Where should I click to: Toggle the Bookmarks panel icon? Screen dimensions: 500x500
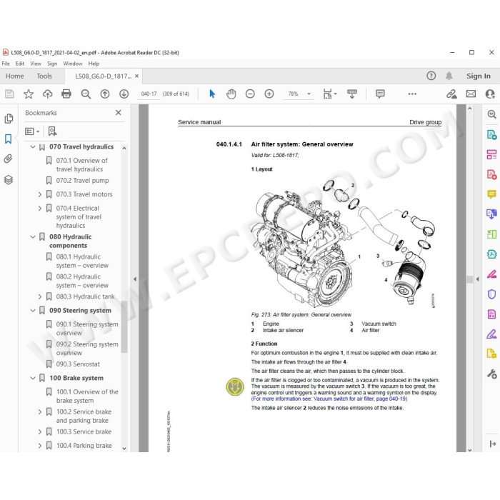coord(9,139)
